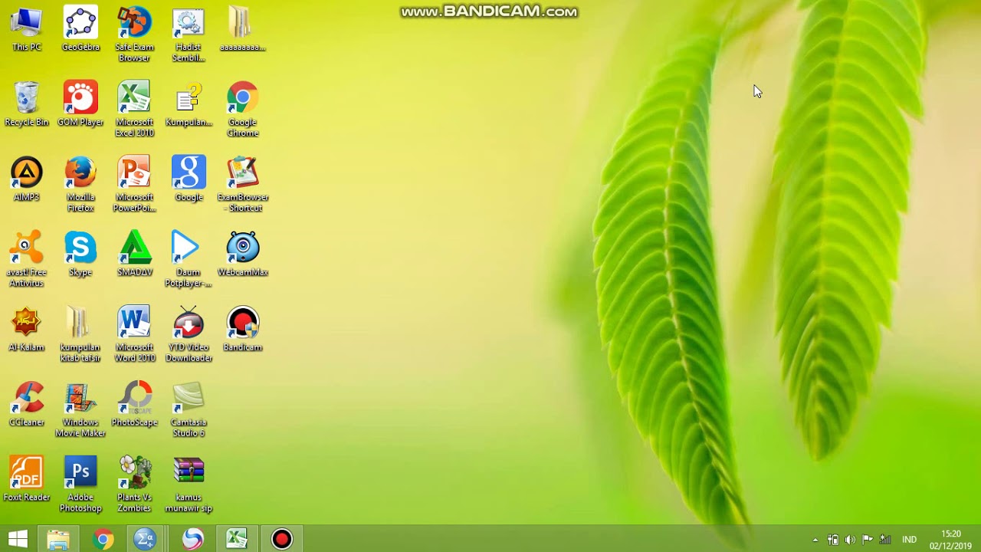
Task: Open PhotoScape desktop shortcut
Action: 134,405
